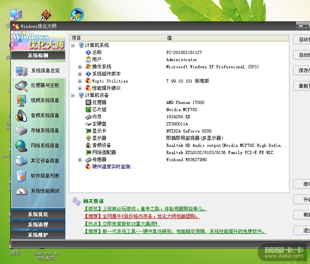This screenshot has width=310, height=264.
Task: Open the 硬件温度实时监测 link
Action: [114, 167]
